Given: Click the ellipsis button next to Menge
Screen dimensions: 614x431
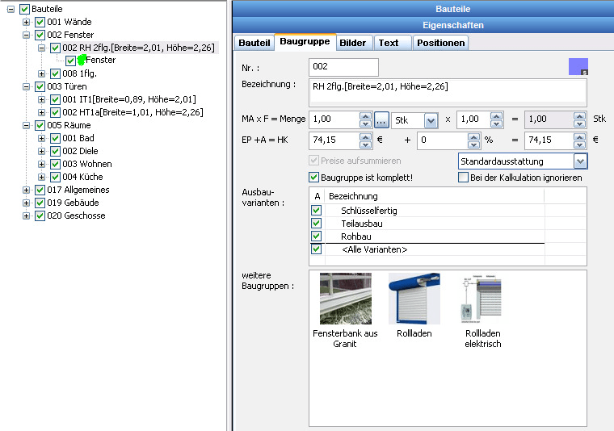Looking at the screenshot, I should [382, 119].
